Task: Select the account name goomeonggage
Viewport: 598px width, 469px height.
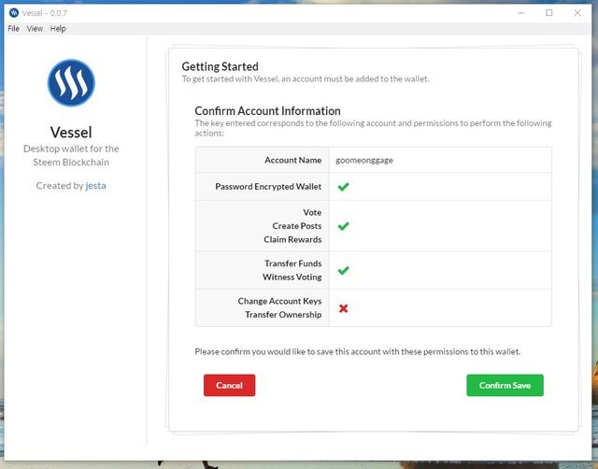Action: (x=364, y=160)
